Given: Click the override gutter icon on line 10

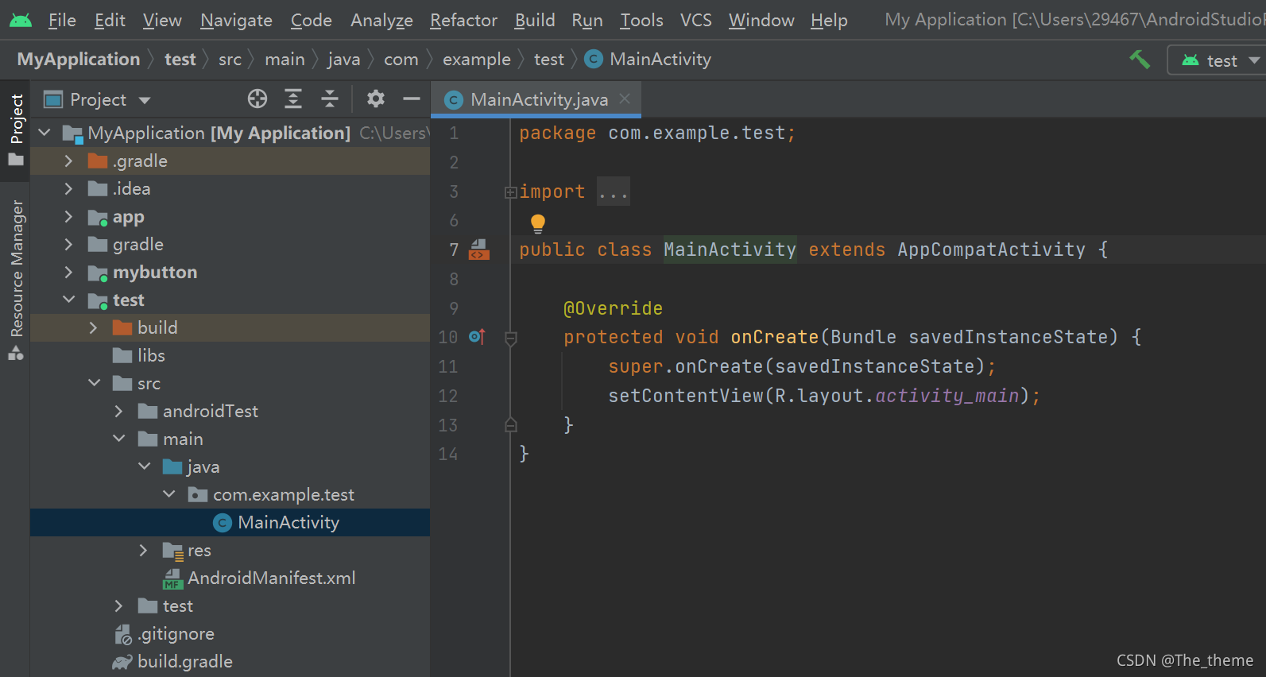Looking at the screenshot, I should pos(477,337).
